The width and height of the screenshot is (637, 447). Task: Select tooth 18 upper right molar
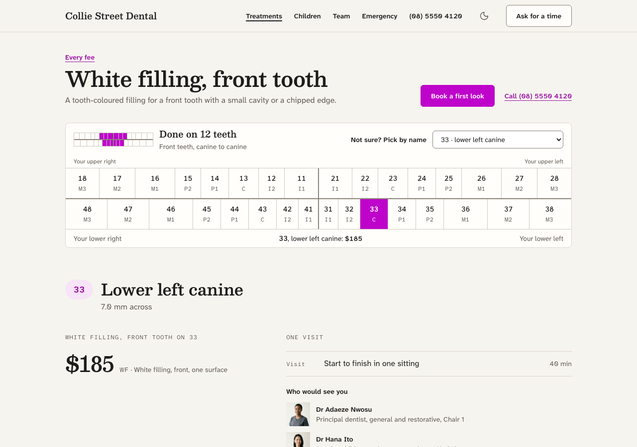click(x=83, y=183)
